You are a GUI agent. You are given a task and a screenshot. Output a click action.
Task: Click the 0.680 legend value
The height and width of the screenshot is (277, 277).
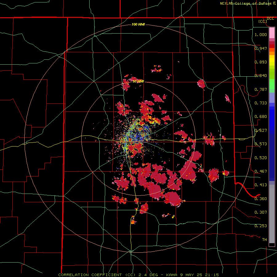261,116
